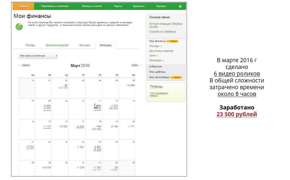Open Часто задаваемые вопросы link
Viewport: 290px width, 180px height.
tap(159, 94)
